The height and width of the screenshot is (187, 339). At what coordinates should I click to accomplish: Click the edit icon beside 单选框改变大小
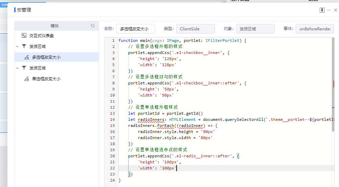[x=27, y=79]
